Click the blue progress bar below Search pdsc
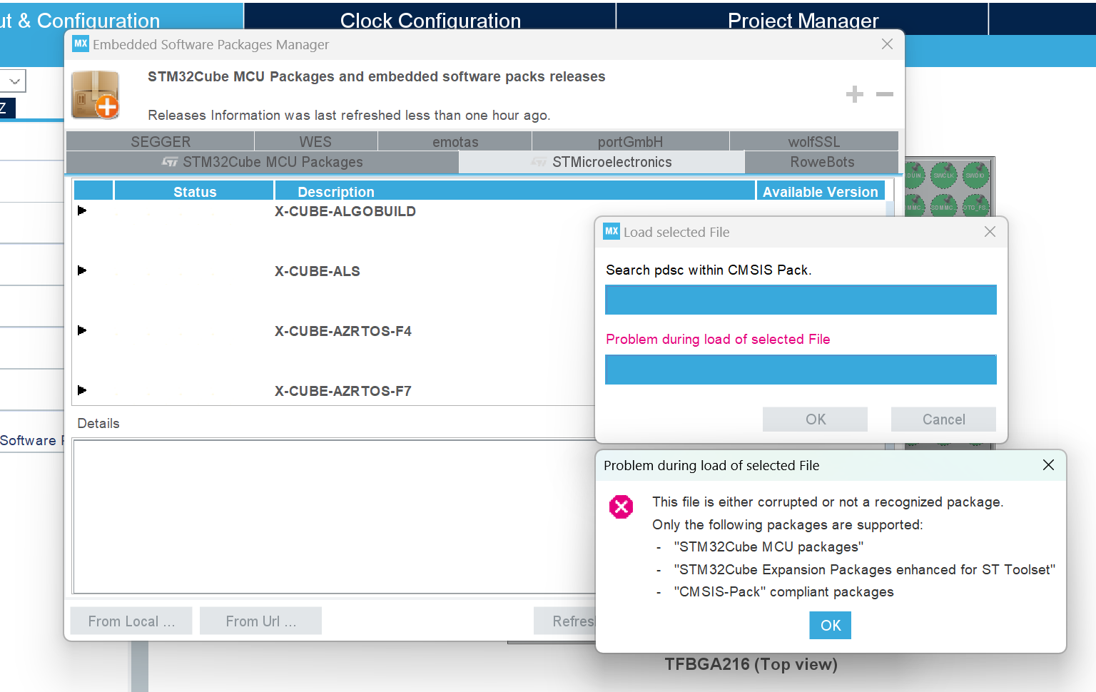 point(801,300)
